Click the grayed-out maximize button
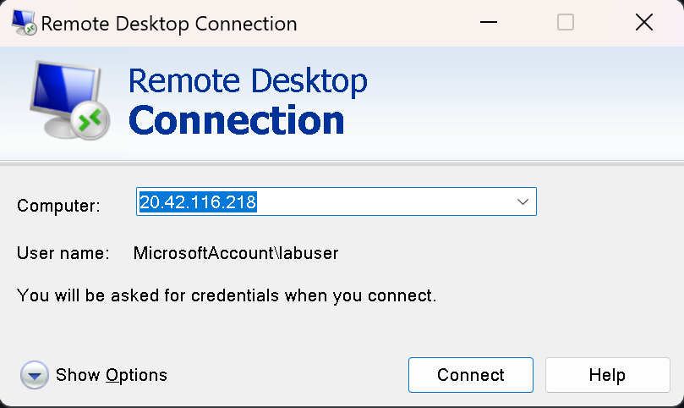684x408 pixels. (566, 23)
